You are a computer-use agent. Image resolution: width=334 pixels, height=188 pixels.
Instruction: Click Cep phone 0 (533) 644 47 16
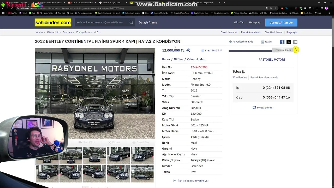pyautogui.click(x=276, y=97)
